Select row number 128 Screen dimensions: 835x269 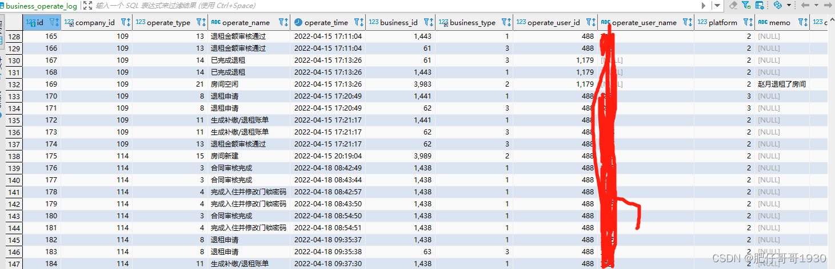click(14, 36)
